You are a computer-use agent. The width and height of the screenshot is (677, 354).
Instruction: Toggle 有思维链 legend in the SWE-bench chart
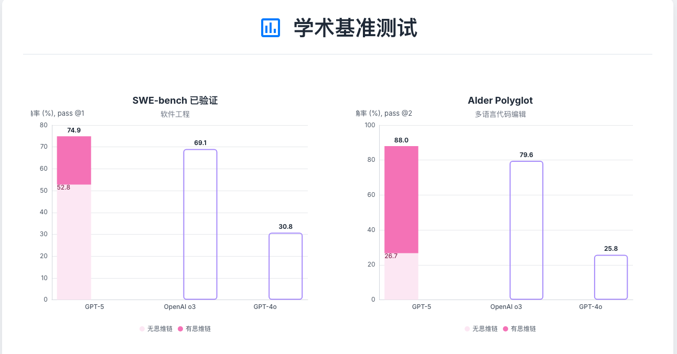click(x=194, y=329)
